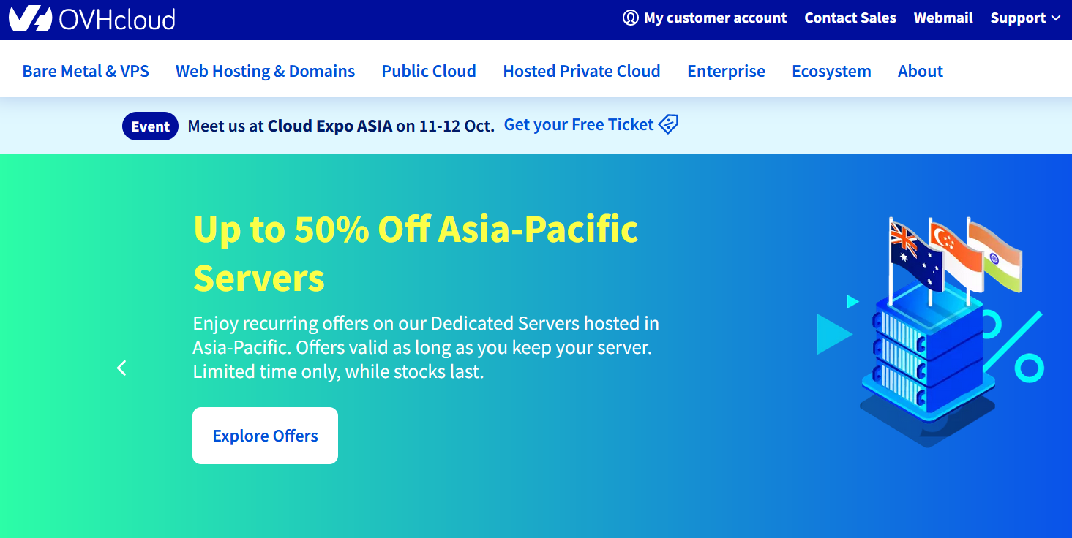The width and height of the screenshot is (1072, 538).
Task: Open the Public Cloud menu
Action: click(429, 71)
